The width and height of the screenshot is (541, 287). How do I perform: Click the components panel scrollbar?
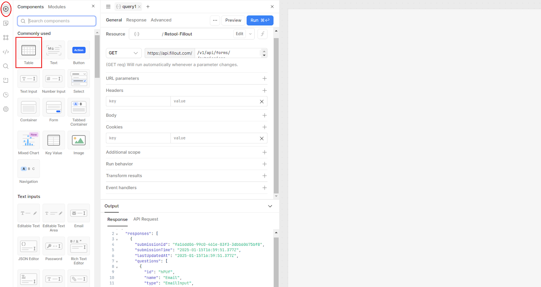(97, 56)
